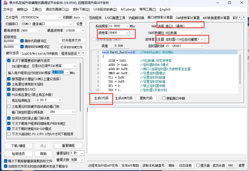The width and height of the screenshot is (249, 171).
Task: Click 读取本机硬盘号 button
Action: tap(153, 165)
